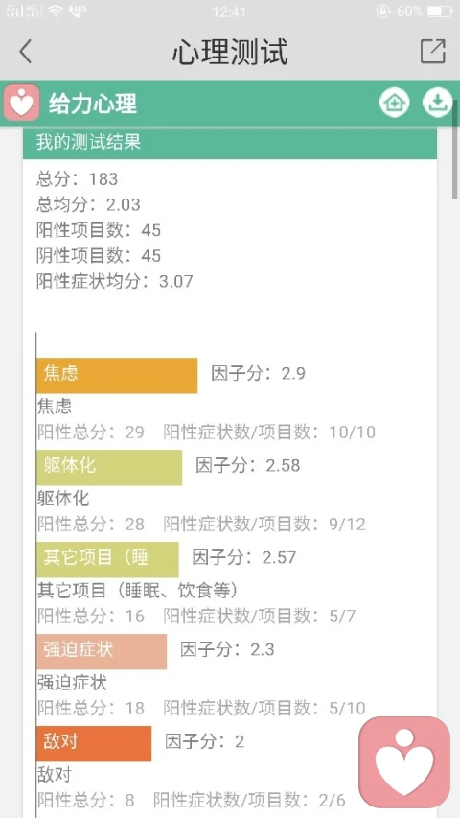This screenshot has height=818, width=460.
Task: Tap the pink heart logo beside 给力心理
Action: click(21, 103)
